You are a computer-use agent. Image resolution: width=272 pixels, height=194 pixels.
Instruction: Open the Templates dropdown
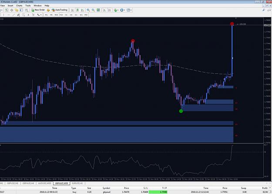tap(129, 10)
